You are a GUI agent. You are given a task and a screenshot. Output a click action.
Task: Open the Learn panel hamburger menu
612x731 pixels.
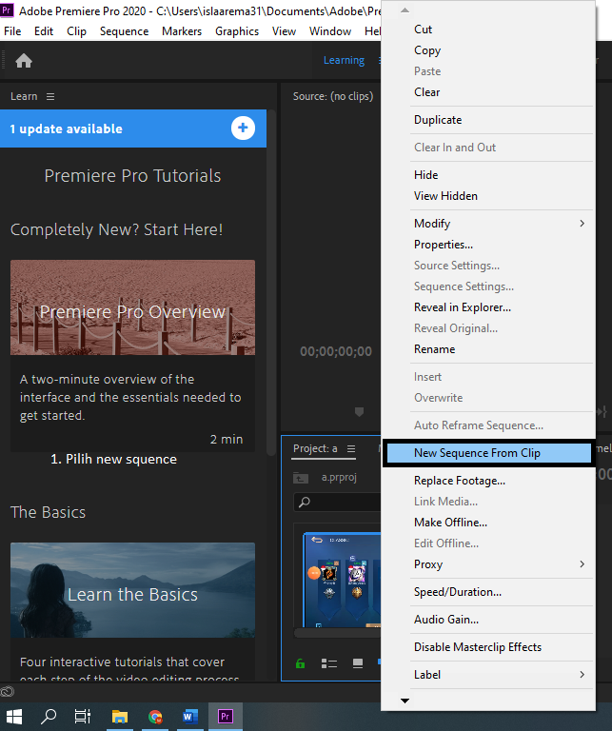[50, 96]
